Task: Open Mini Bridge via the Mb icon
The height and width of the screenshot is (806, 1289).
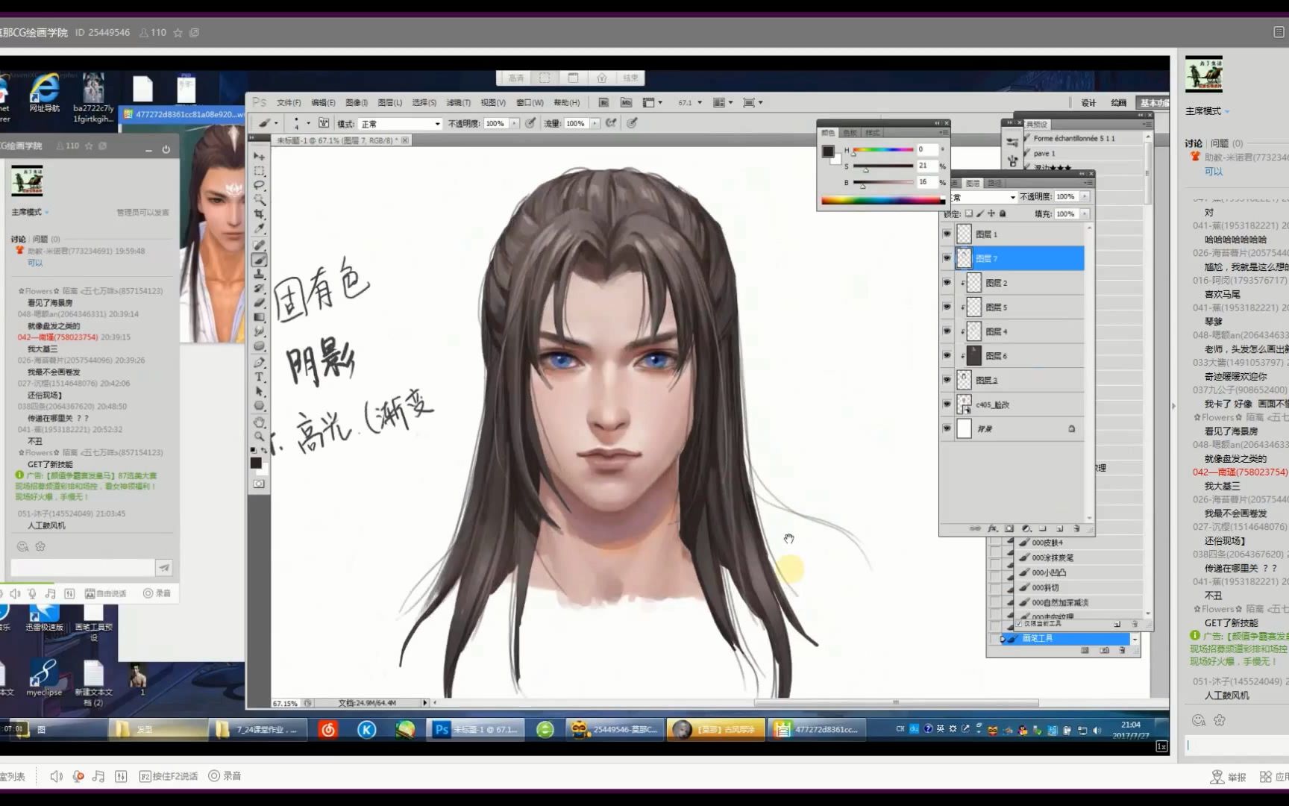Action: (626, 103)
